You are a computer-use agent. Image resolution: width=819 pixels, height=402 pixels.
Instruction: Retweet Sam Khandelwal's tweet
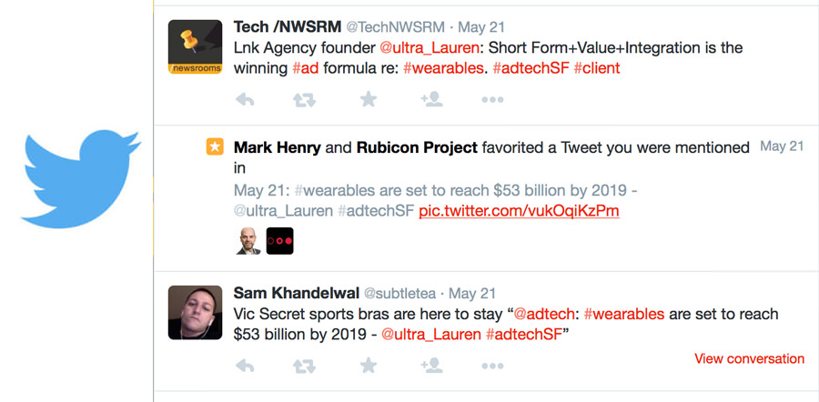pos(305,366)
